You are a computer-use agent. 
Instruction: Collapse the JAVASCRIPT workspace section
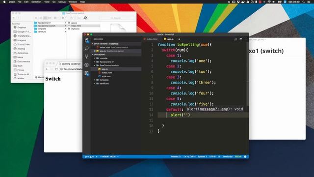93,55
